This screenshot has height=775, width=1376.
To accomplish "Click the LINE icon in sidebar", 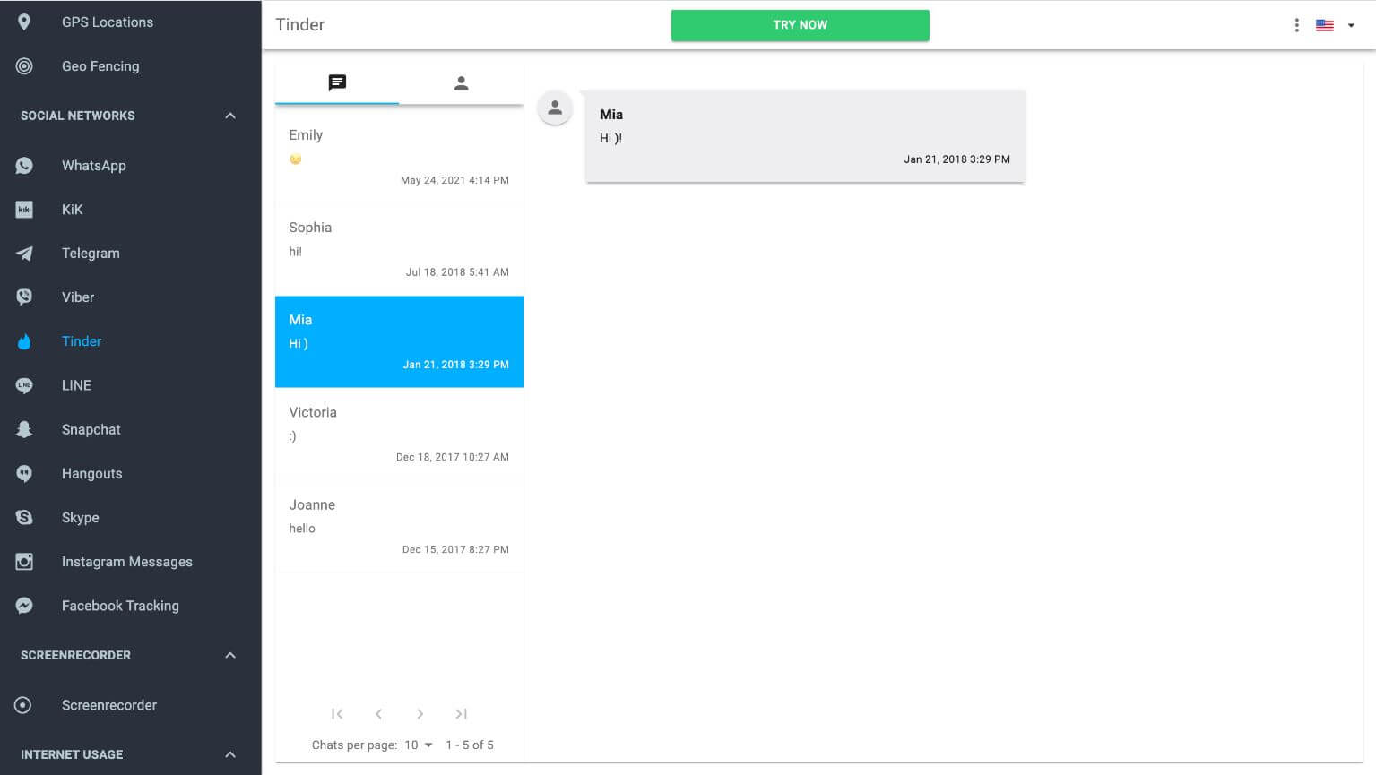I will [x=24, y=385].
